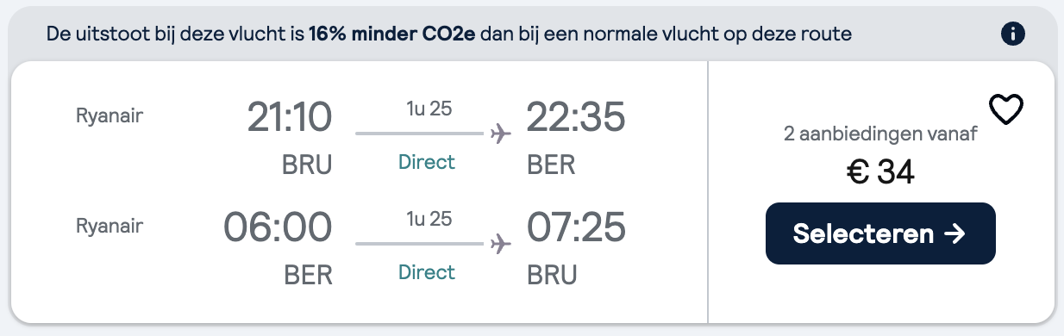Click the outbound BRU airport code
The image size is (1064, 336).
(x=307, y=164)
